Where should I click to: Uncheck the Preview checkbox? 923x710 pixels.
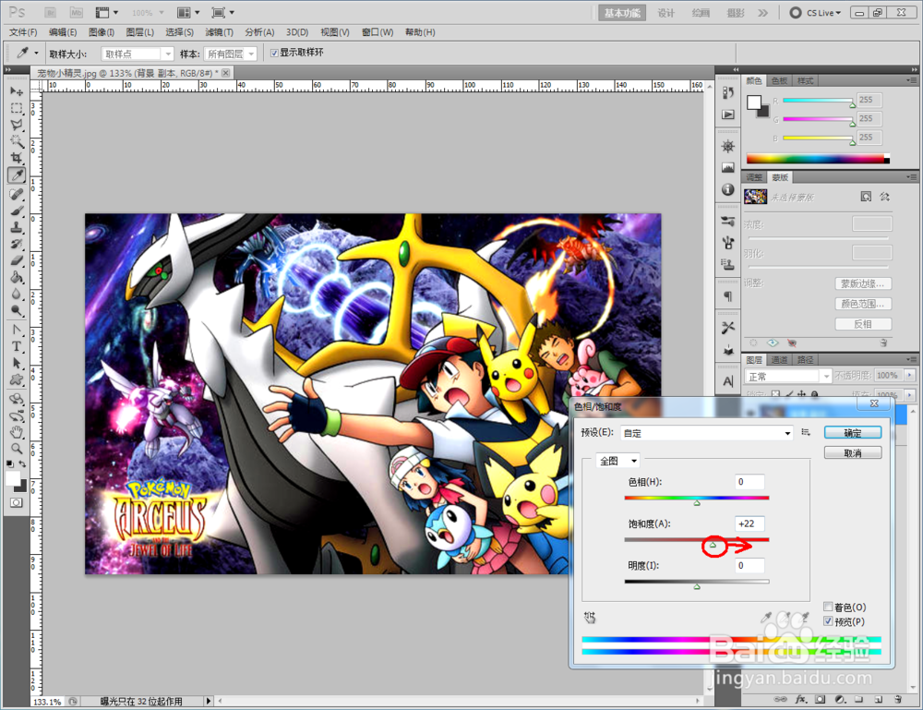pyautogui.click(x=828, y=621)
